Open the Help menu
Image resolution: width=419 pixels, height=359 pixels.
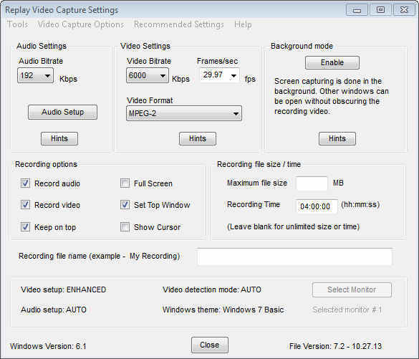coord(243,24)
